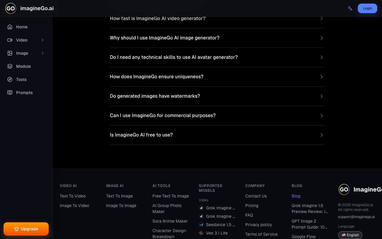Open Module in the sidebar
This screenshot has height=239, width=382.
pos(26,66)
